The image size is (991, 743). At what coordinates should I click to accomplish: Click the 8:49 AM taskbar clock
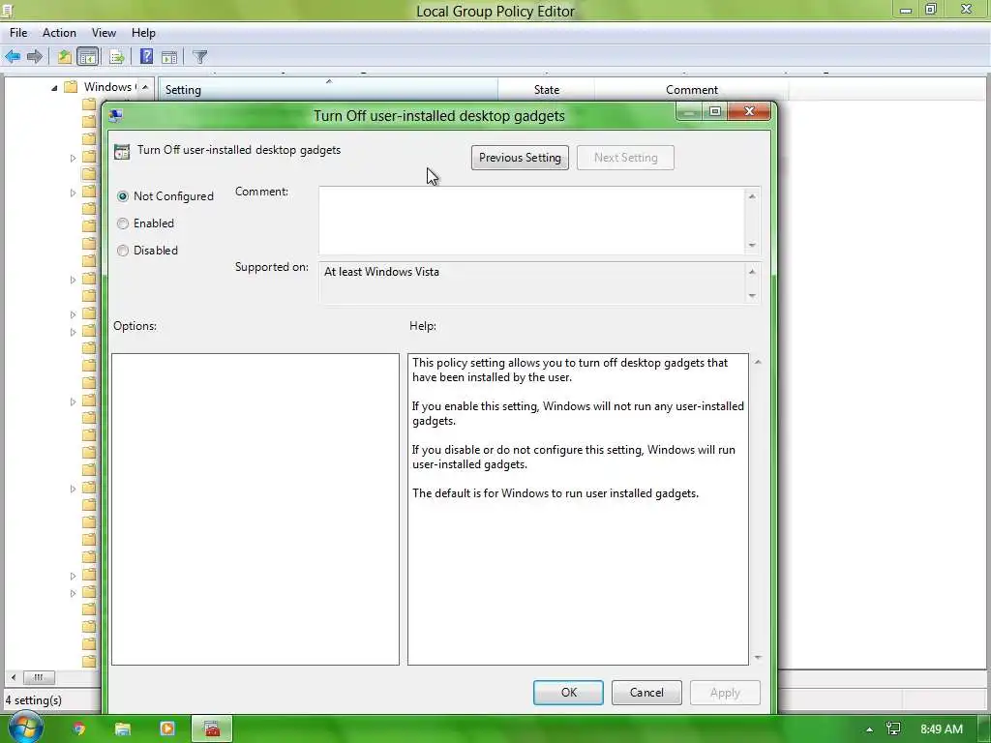pos(941,729)
